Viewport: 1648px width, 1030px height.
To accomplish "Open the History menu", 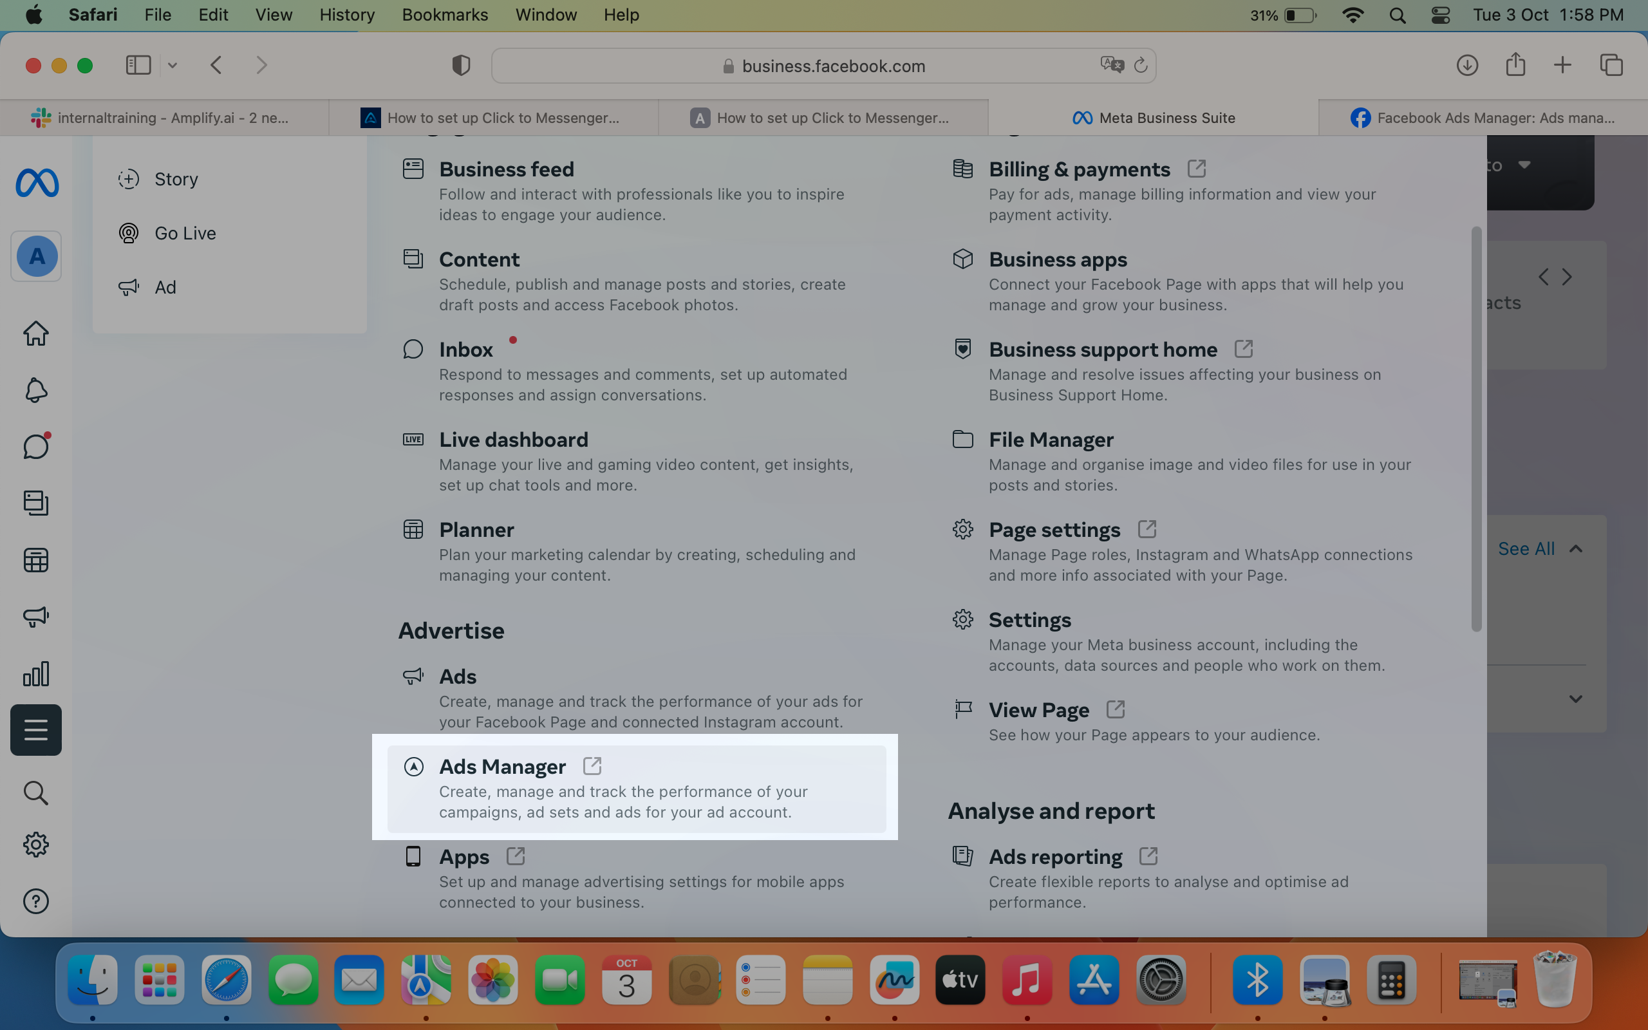I will click(346, 15).
